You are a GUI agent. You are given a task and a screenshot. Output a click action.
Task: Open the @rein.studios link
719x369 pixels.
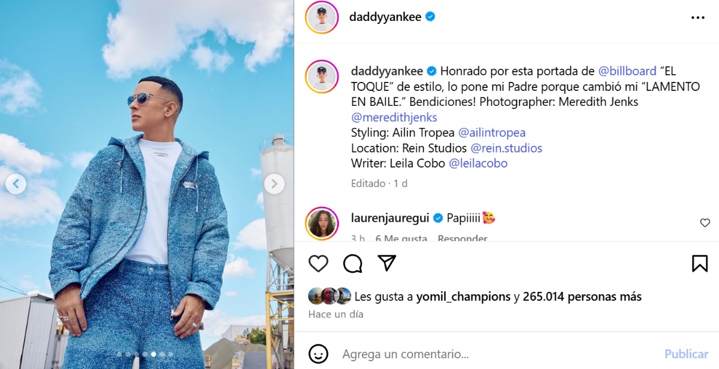pyautogui.click(x=506, y=148)
